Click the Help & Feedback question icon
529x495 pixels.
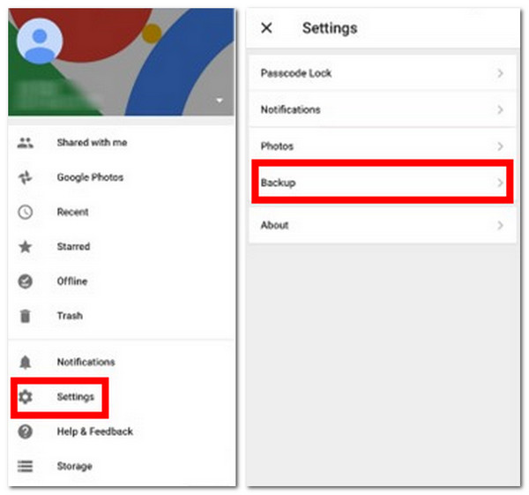[x=26, y=431]
